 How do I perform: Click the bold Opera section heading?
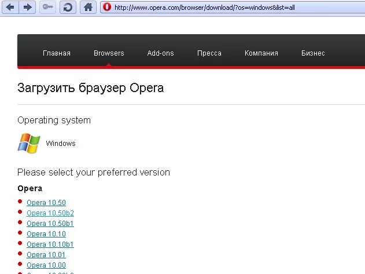click(x=30, y=188)
